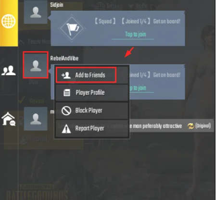Open the team room house chat icon
The image size is (216, 200).
(9, 119)
